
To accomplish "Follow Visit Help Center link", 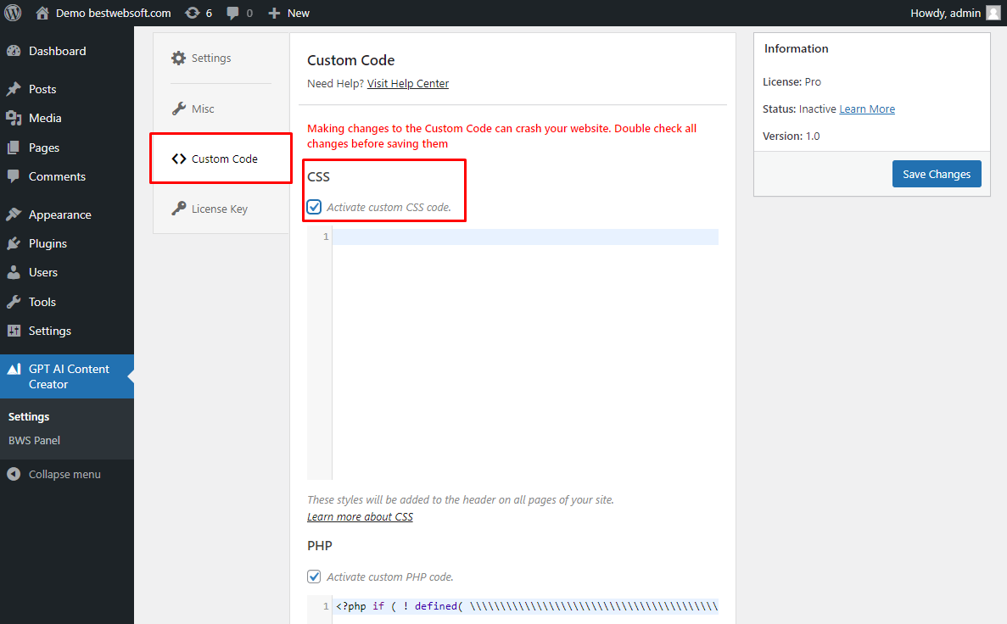I will [x=408, y=83].
